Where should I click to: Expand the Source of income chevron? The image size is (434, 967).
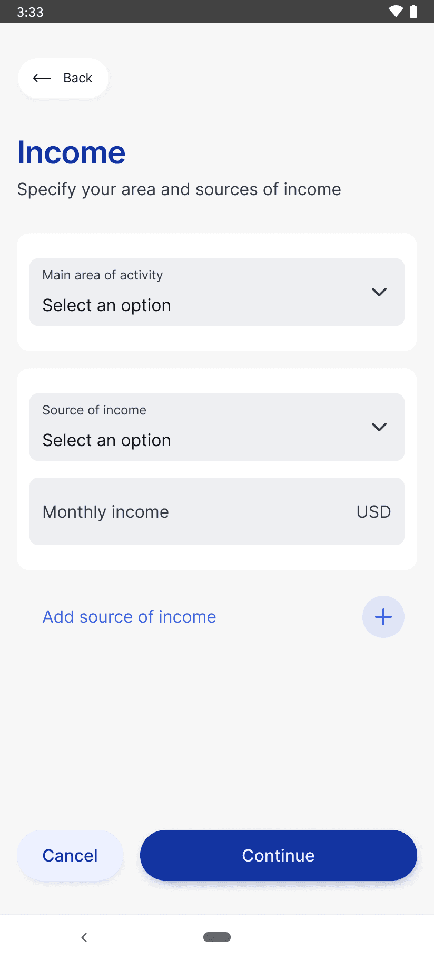[379, 427]
